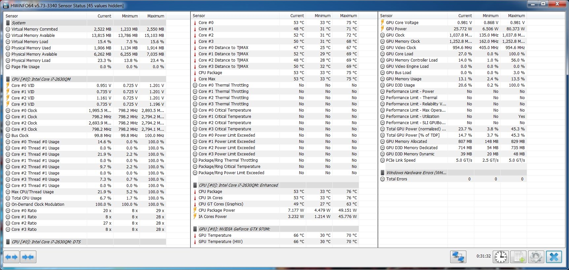Click the circle icon beside PCIe Link Speed
The width and height of the screenshot is (569, 270).
tap(383, 160)
